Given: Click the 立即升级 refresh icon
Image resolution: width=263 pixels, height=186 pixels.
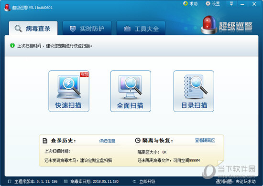Looking at the screenshot, I should click(134, 181).
